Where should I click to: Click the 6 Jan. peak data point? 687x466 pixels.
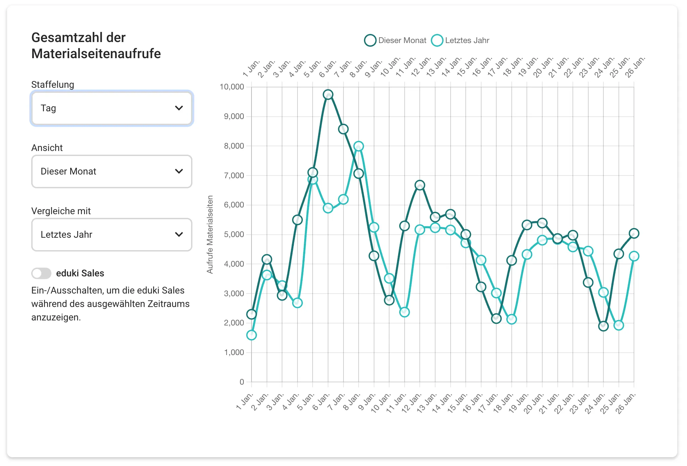(328, 95)
